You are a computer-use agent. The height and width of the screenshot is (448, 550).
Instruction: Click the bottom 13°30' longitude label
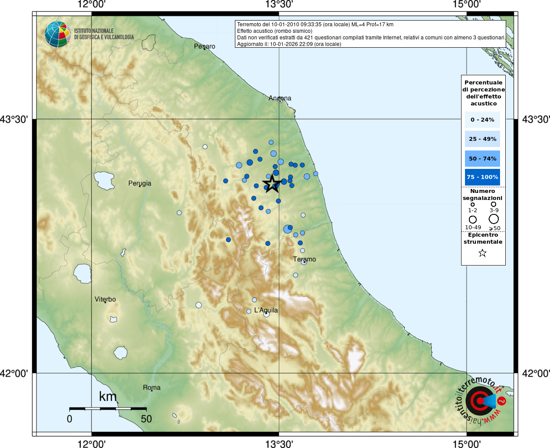pos(279,444)
